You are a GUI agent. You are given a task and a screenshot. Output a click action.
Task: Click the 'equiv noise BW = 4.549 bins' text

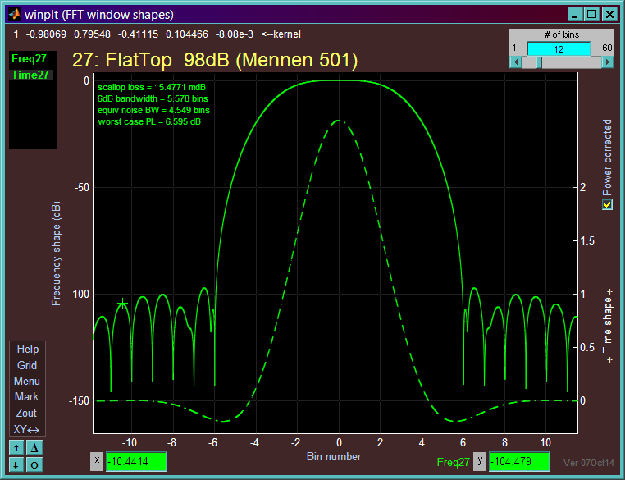click(x=153, y=110)
